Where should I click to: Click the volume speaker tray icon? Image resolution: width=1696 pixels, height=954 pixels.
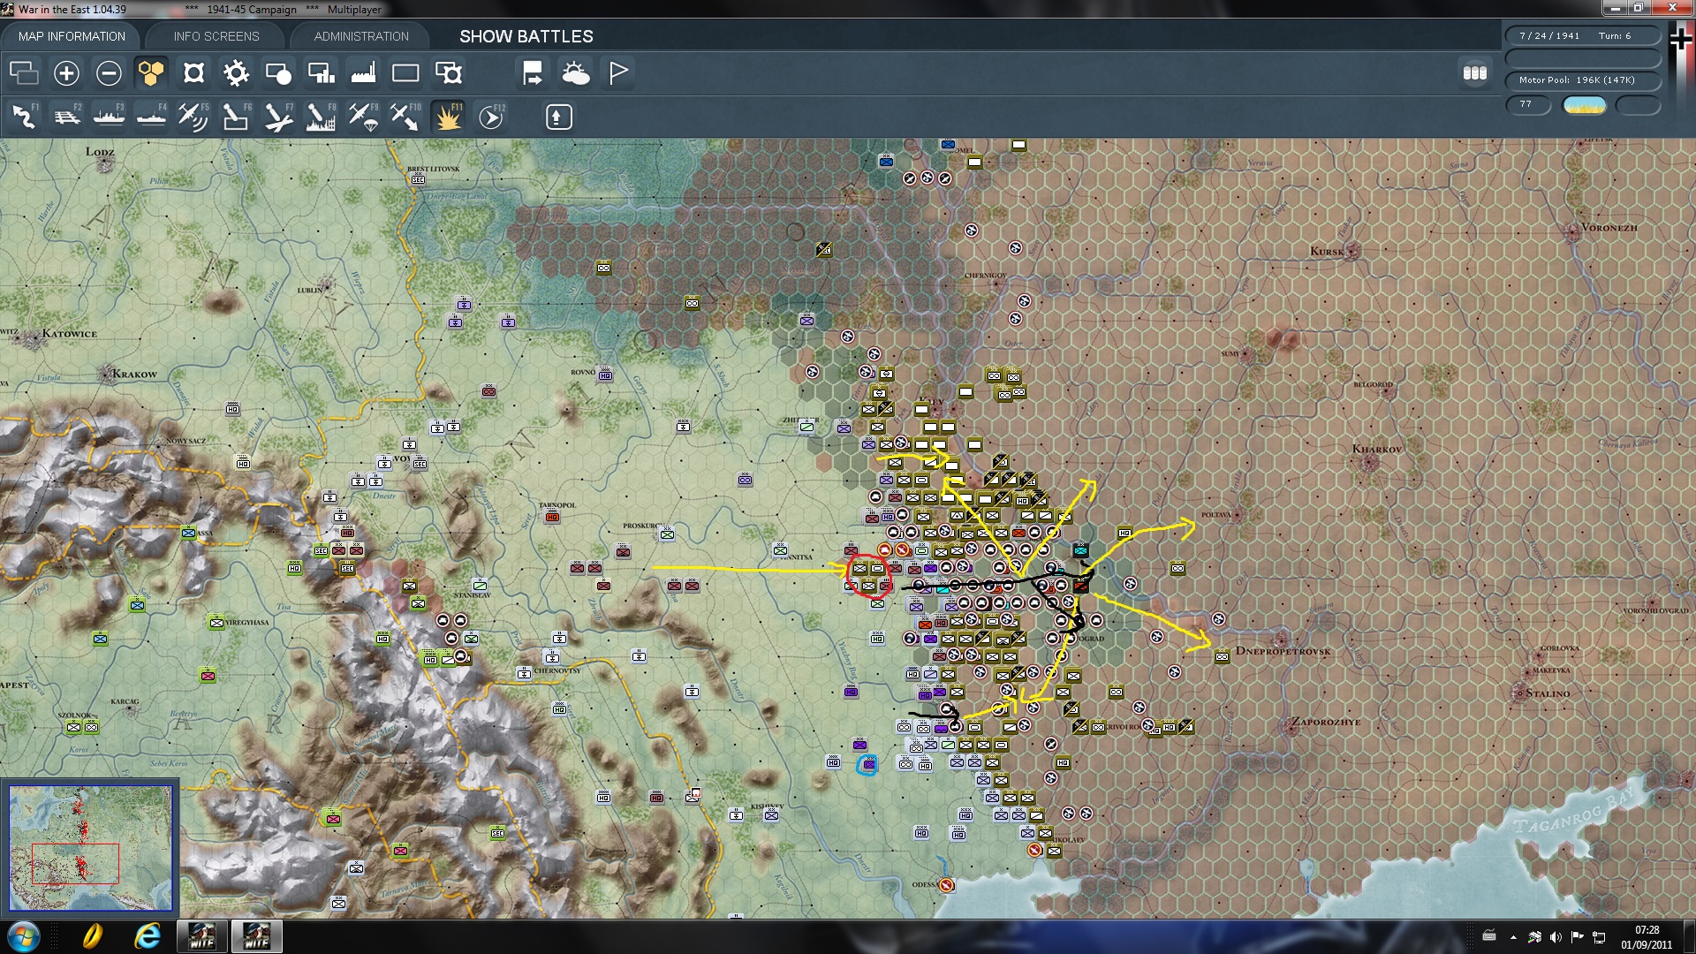pyautogui.click(x=1556, y=937)
